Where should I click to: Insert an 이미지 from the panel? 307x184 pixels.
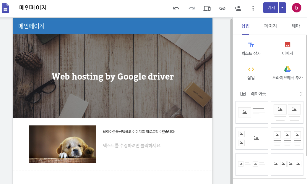pyautogui.click(x=287, y=49)
